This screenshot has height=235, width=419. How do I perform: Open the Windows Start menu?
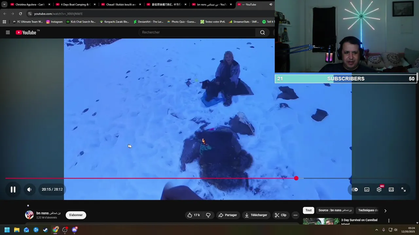(7, 230)
